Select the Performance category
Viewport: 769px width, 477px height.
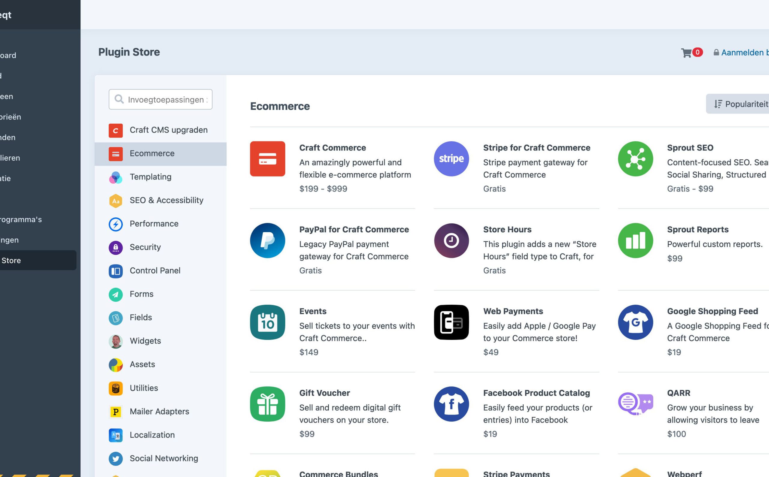[160, 224]
